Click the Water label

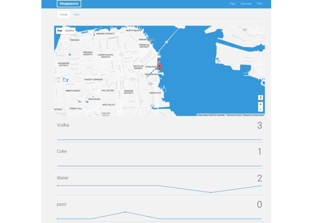point(63,178)
